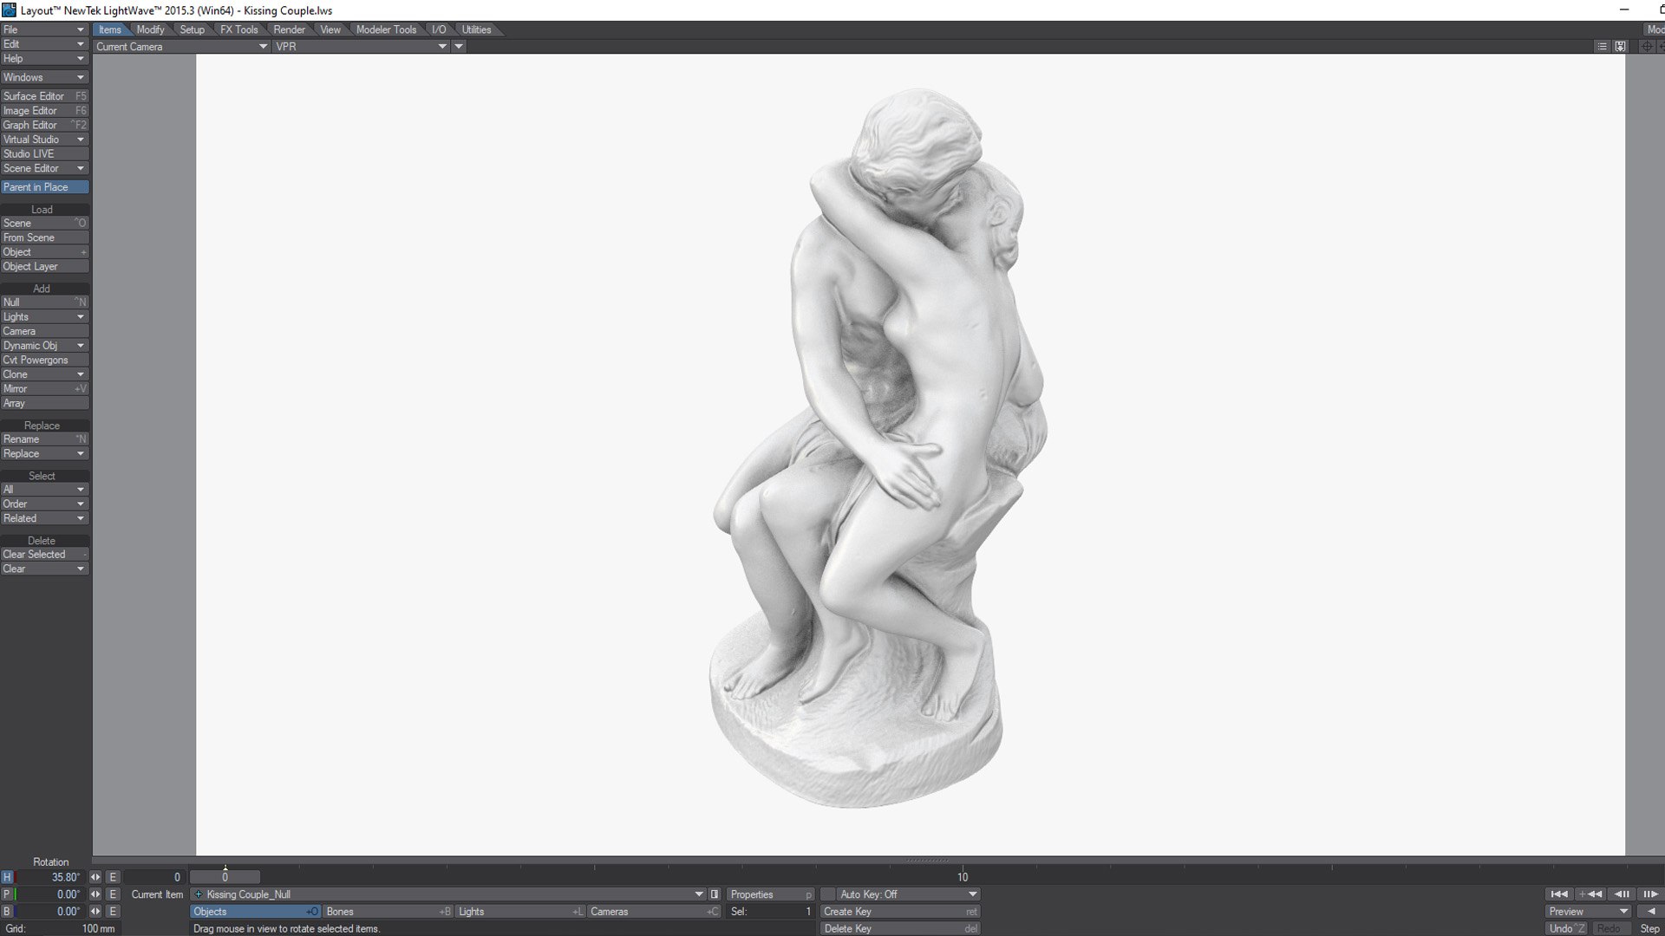The width and height of the screenshot is (1665, 936).
Task: Open the envelope E button for Heading
Action: [113, 877]
